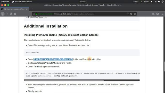Open the Firefox hamburger menu
Image resolution: width=165 pixels, height=93 pixels.
tap(162, 14)
